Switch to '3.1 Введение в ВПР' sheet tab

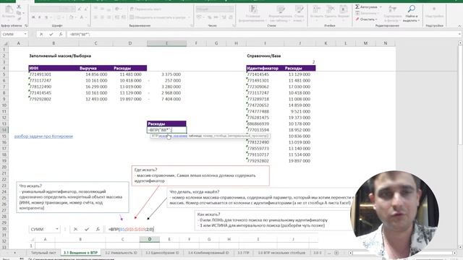80,253
